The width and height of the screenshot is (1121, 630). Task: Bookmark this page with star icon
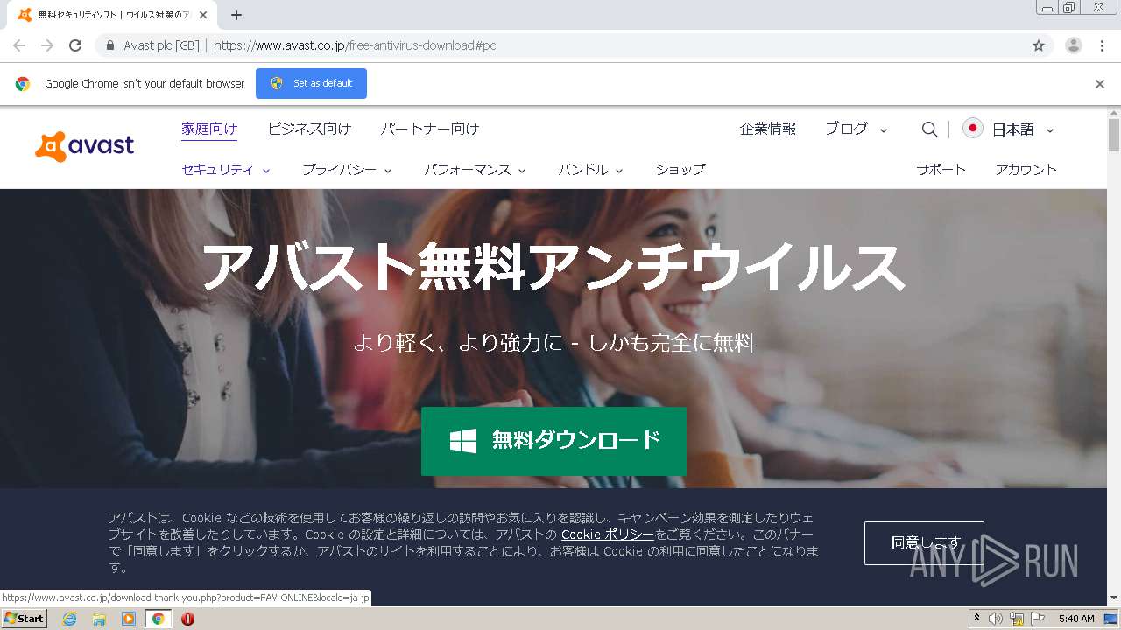point(1039,45)
